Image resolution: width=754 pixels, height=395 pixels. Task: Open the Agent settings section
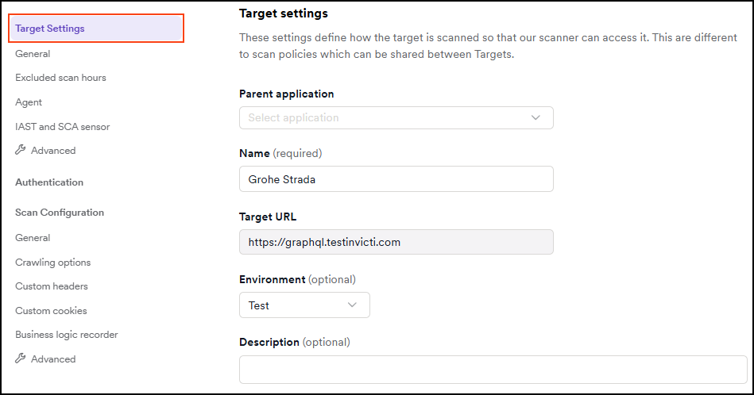coord(29,102)
